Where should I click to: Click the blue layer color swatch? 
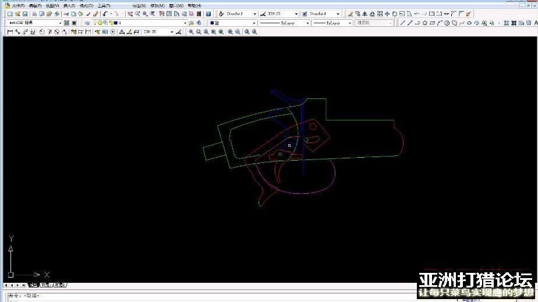pos(116,23)
